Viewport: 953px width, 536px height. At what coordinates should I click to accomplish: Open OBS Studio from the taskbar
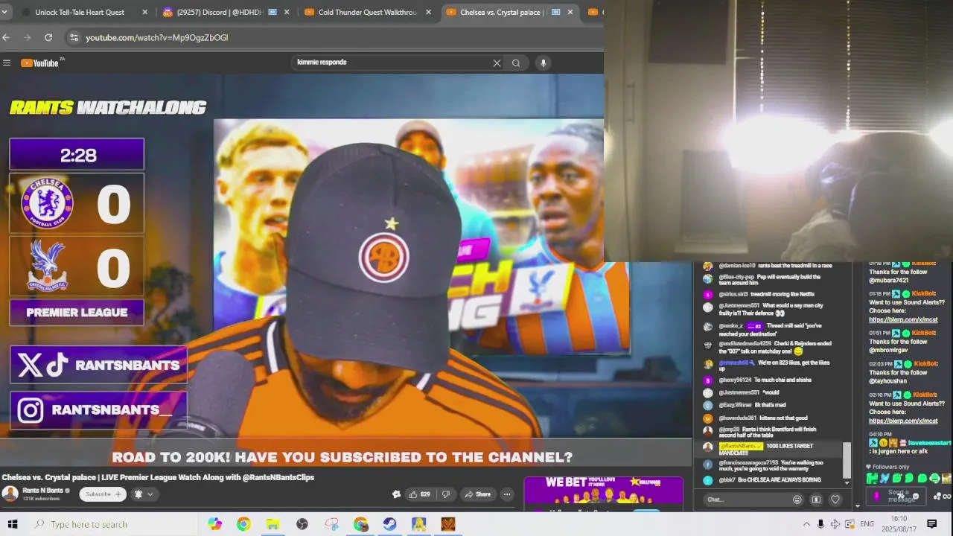point(302,524)
